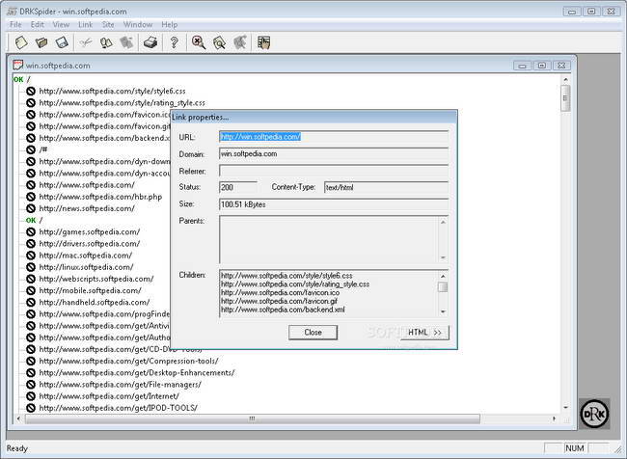This screenshot has width=627, height=459.
Task: Select http://drivers.softpedia.com/ tree row
Action: point(90,244)
